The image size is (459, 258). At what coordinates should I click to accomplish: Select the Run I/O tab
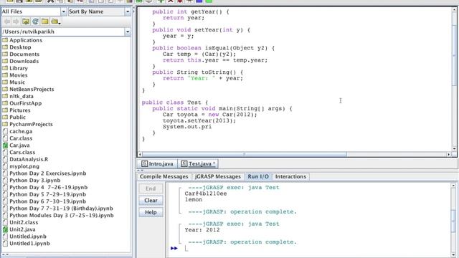click(x=258, y=177)
